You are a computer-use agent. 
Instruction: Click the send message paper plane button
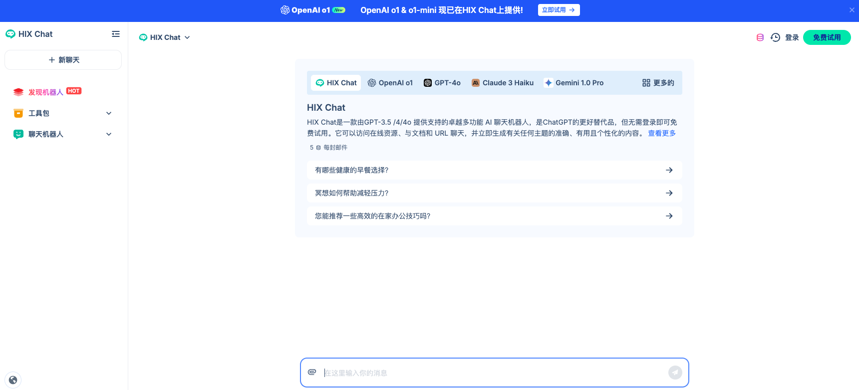(675, 373)
